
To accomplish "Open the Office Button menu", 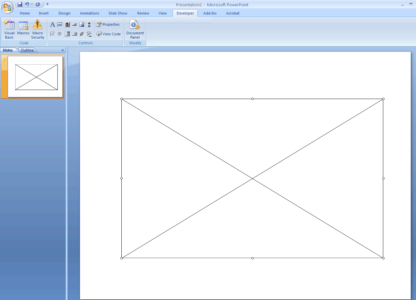I will [x=7, y=7].
